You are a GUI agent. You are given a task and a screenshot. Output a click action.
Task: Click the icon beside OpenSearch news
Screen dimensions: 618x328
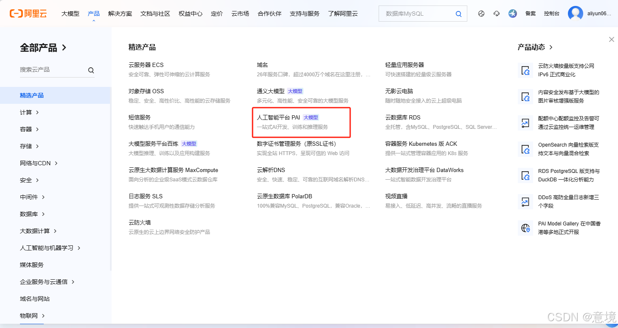click(525, 149)
